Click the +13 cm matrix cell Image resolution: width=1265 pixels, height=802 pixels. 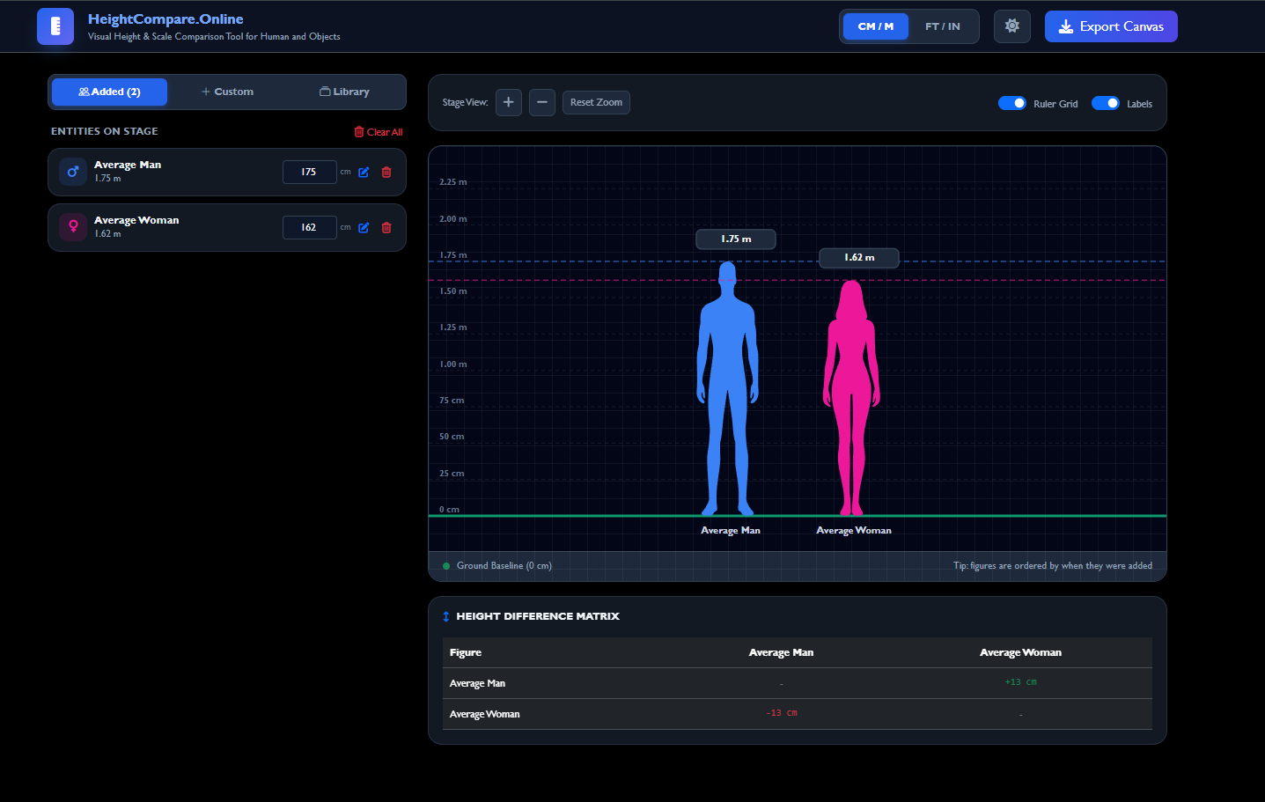pyautogui.click(x=1020, y=682)
